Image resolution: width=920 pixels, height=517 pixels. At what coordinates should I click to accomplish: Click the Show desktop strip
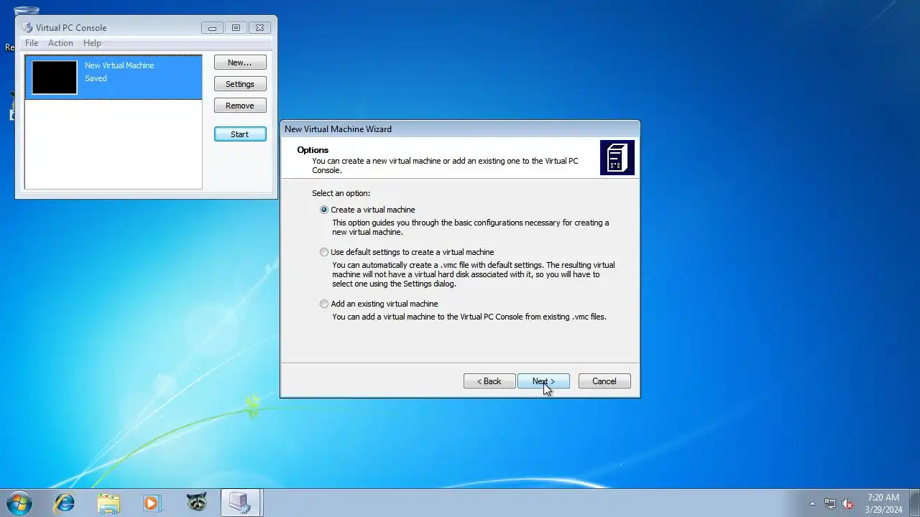[915, 503]
